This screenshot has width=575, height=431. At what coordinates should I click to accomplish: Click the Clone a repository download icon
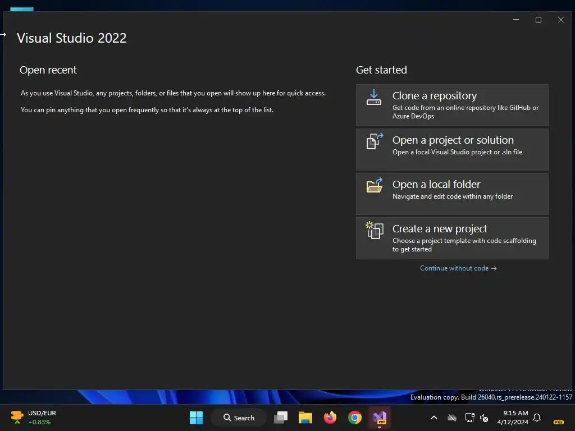[373, 98]
